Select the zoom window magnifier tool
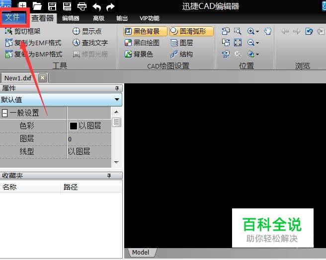The width and height of the screenshot is (326, 260). click(x=238, y=31)
